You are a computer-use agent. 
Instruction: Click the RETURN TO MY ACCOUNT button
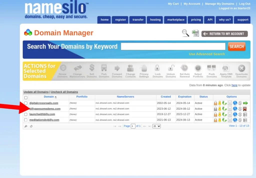(224, 34)
